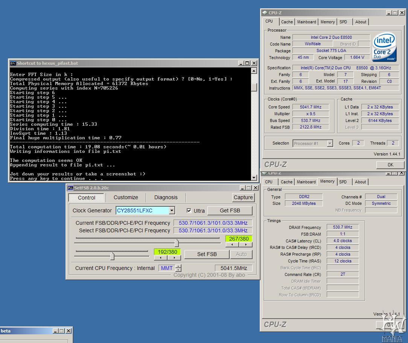This screenshot has height=343, width=408.
Task: Close the hexus_pifast.bat command window
Action: (254, 63)
